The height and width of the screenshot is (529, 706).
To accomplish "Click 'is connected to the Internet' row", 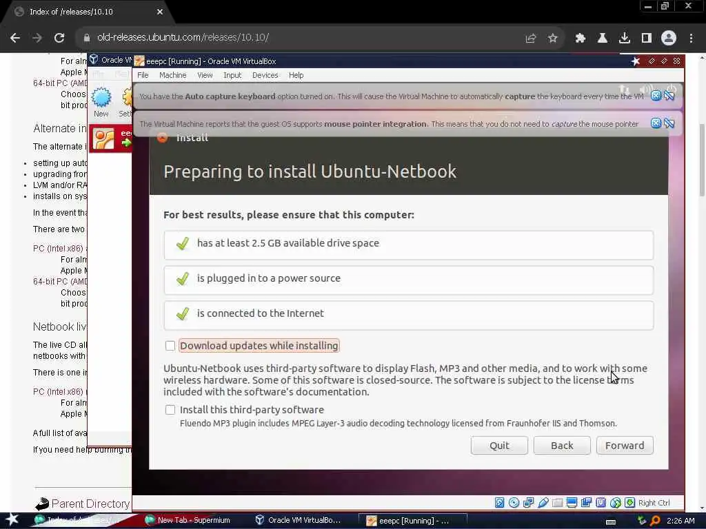I will pos(409,315).
